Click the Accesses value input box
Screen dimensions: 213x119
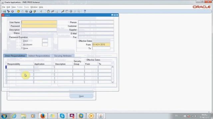click(45, 44)
